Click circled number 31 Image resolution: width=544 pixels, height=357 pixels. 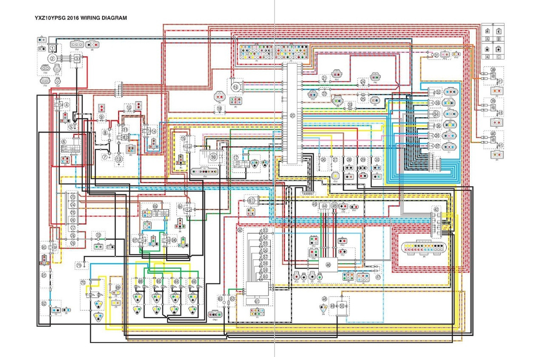[x=436, y=55]
